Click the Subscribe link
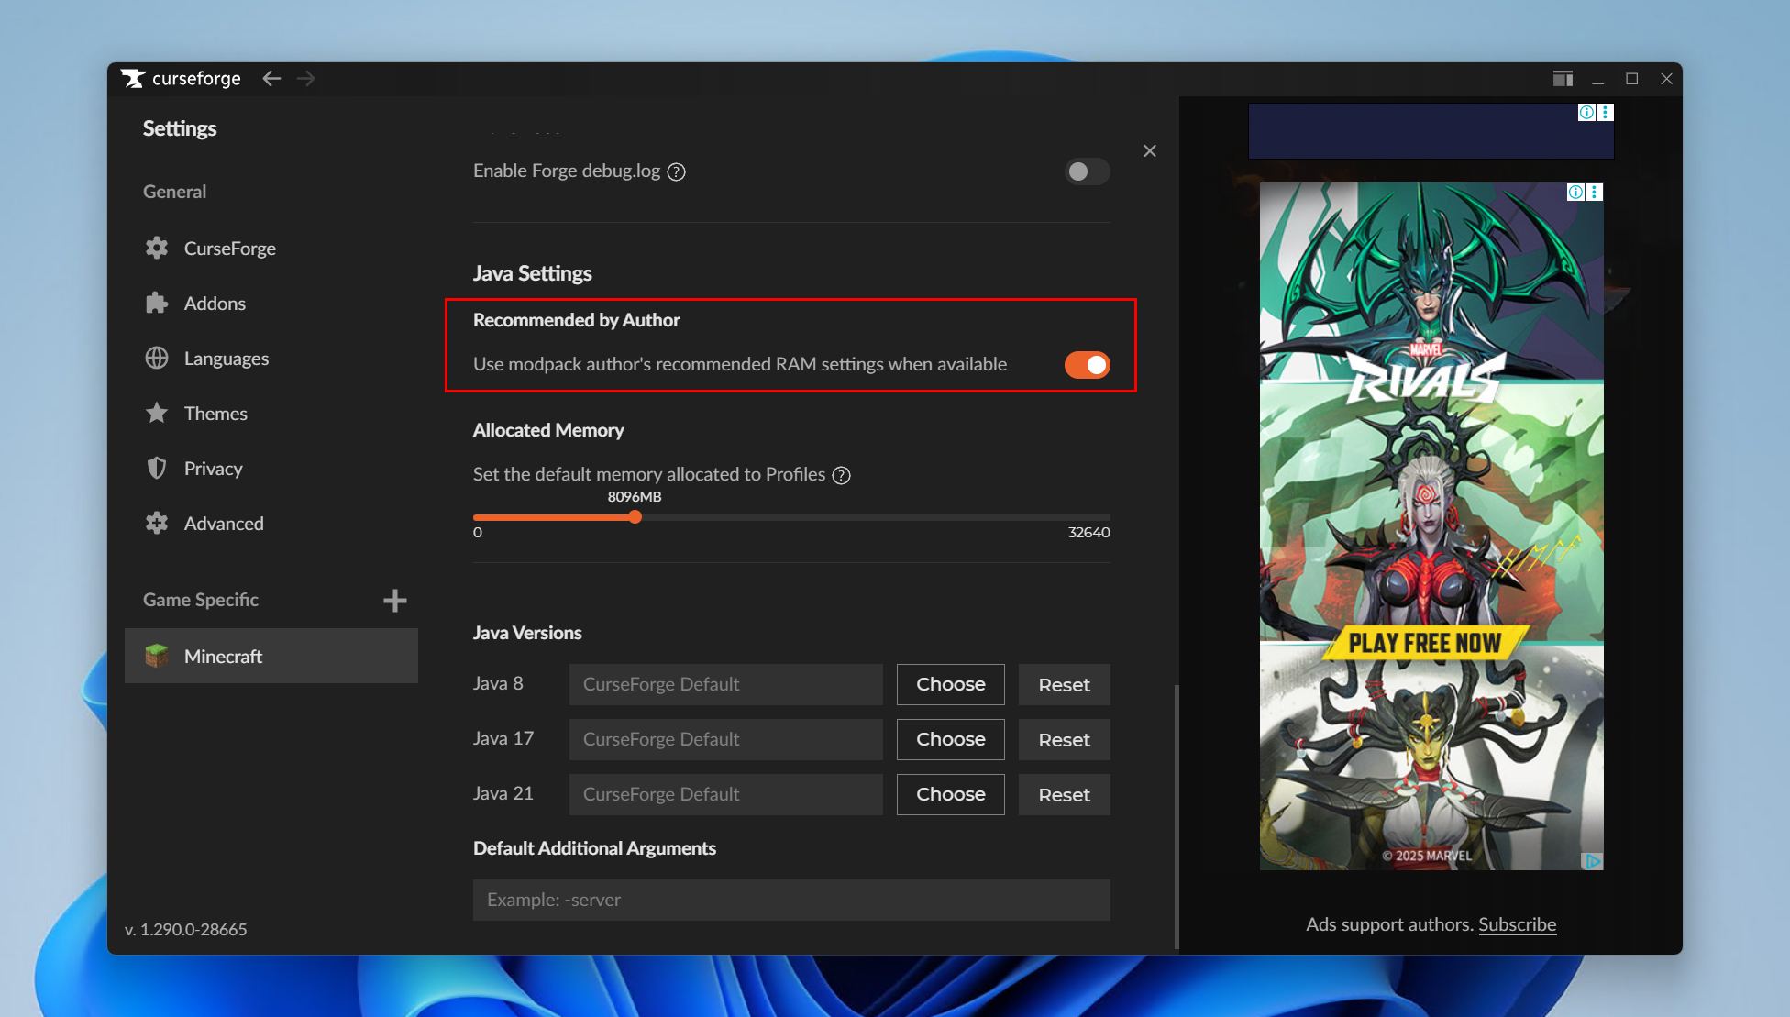Screen dimensions: 1790x1017 pos(1517,924)
